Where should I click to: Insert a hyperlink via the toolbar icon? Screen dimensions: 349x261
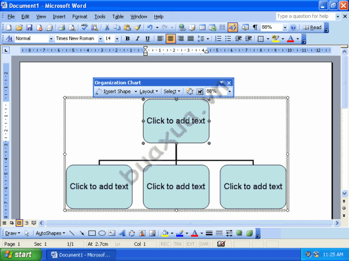[182, 28]
